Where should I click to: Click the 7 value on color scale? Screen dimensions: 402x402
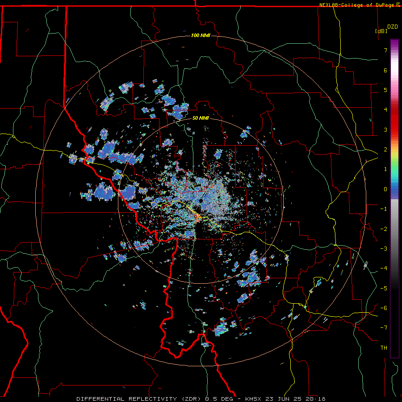pyautogui.click(x=385, y=50)
